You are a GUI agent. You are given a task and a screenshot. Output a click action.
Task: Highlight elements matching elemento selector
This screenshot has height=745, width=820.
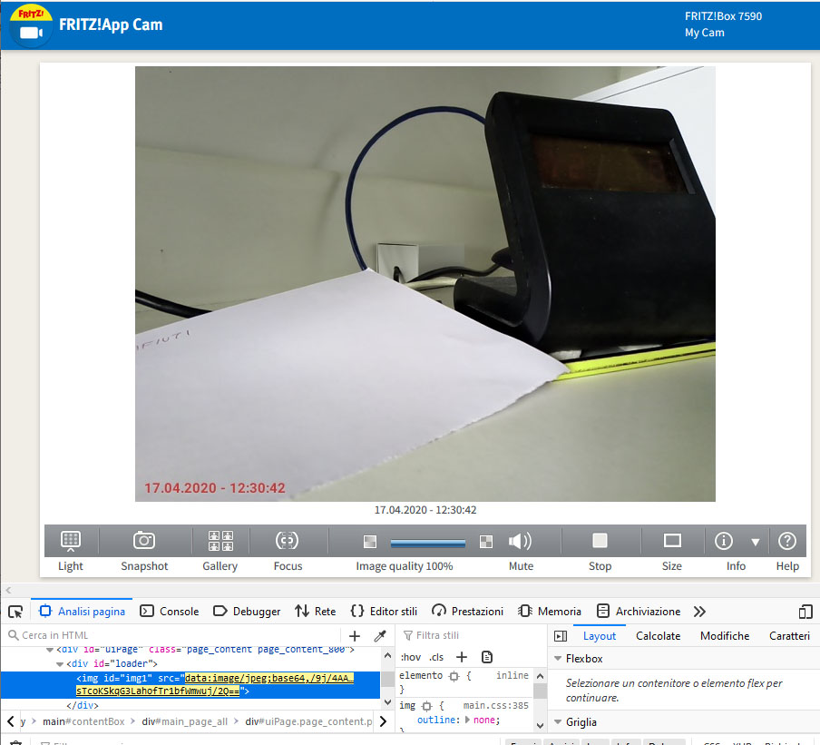point(454,676)
